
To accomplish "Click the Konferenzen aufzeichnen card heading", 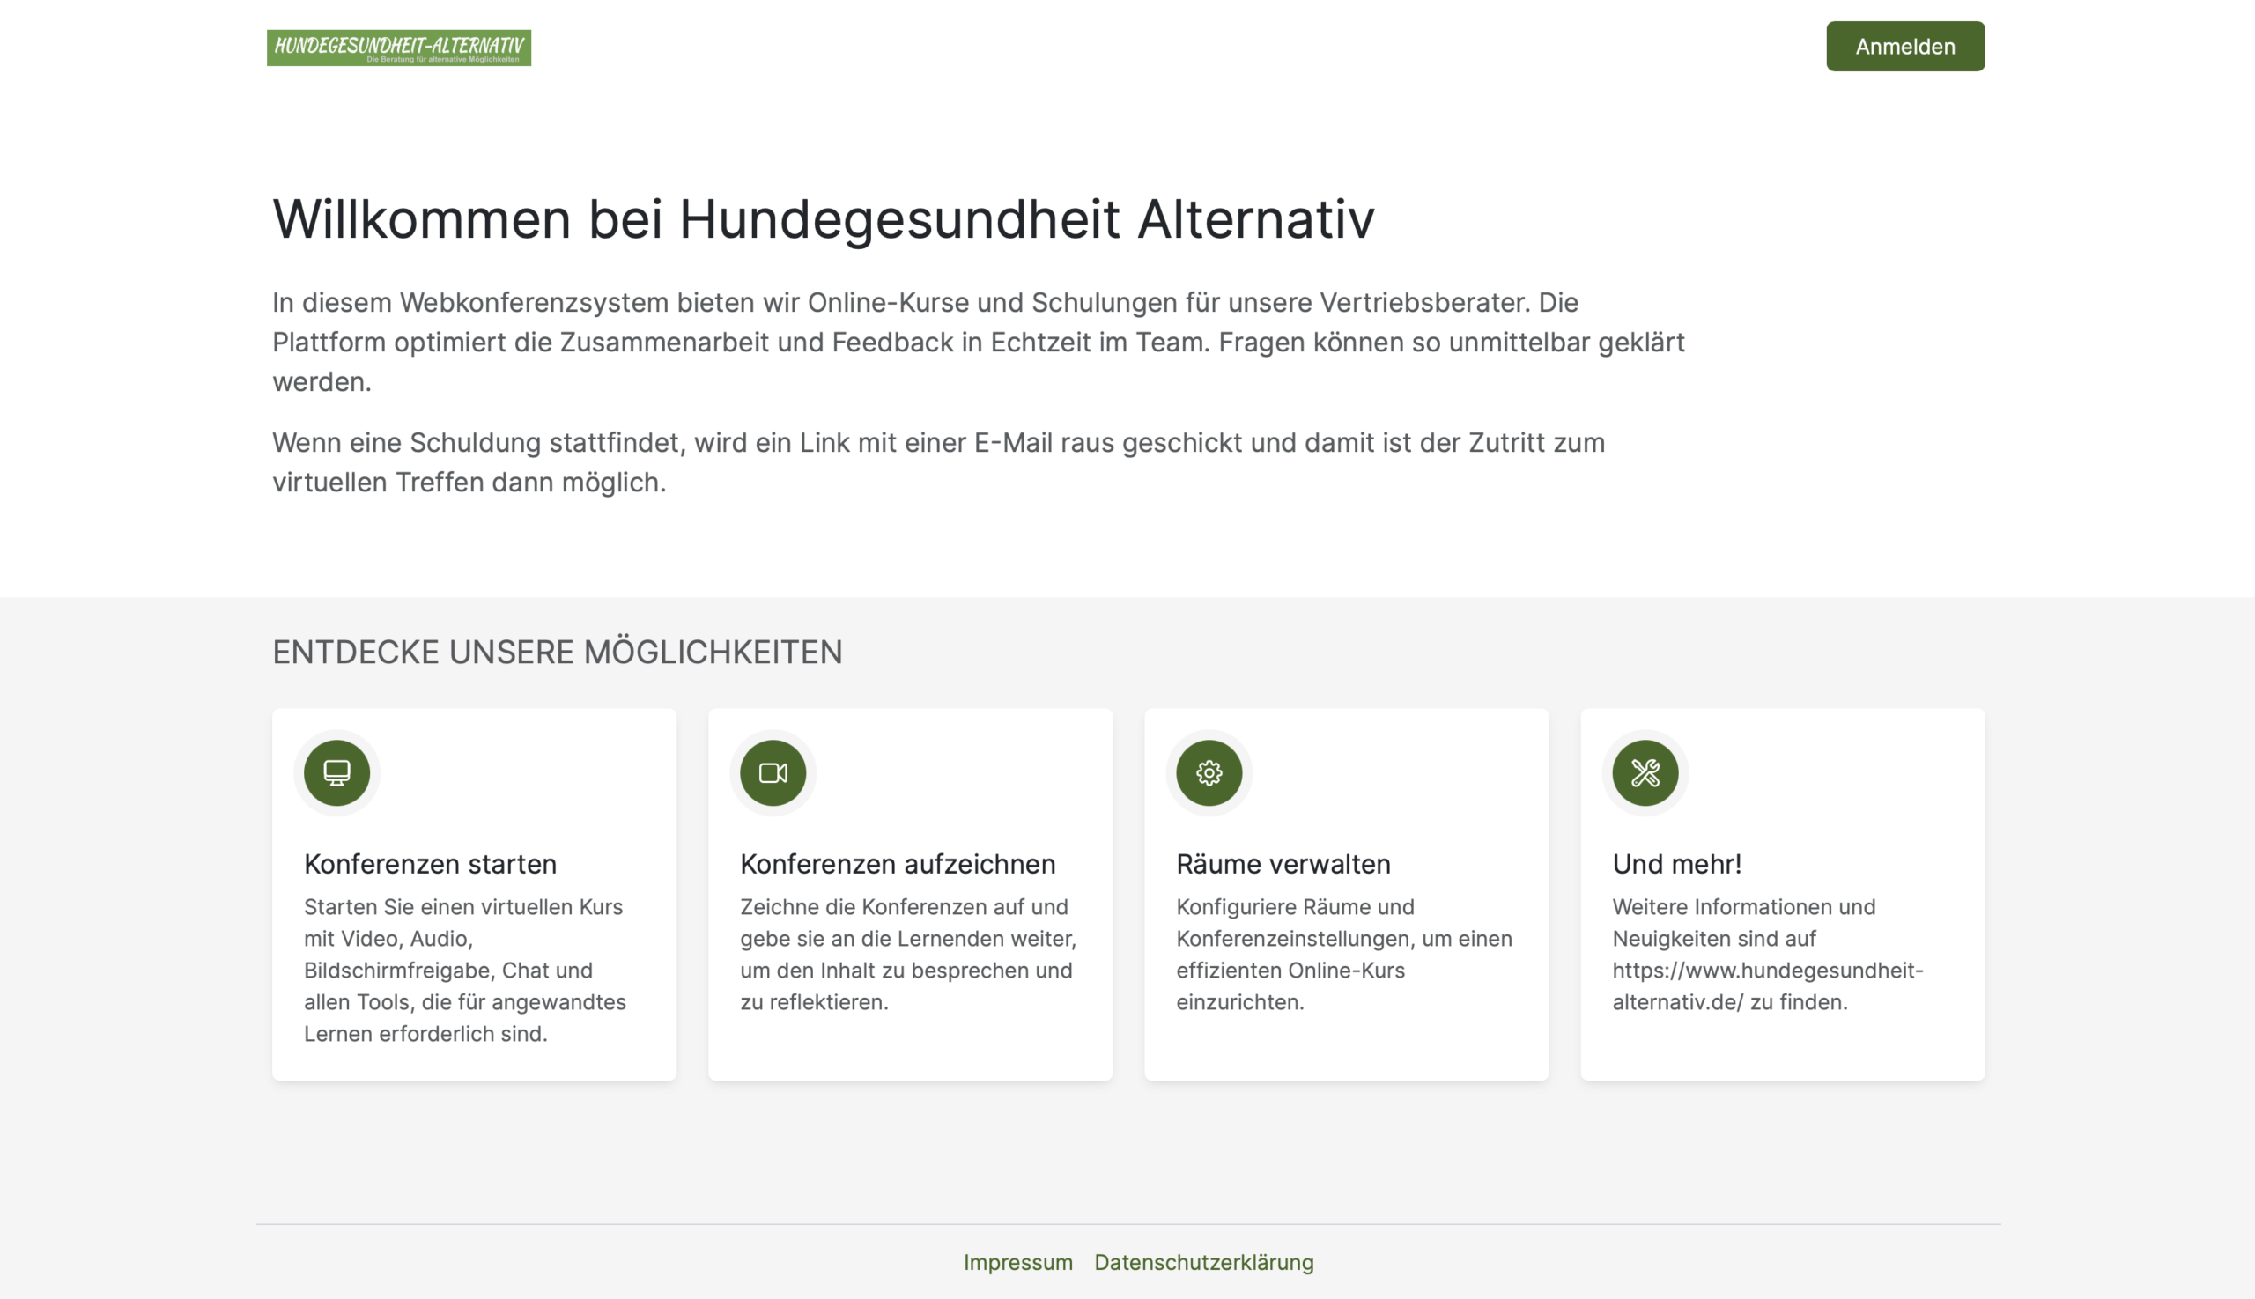I will pos(897,864).
